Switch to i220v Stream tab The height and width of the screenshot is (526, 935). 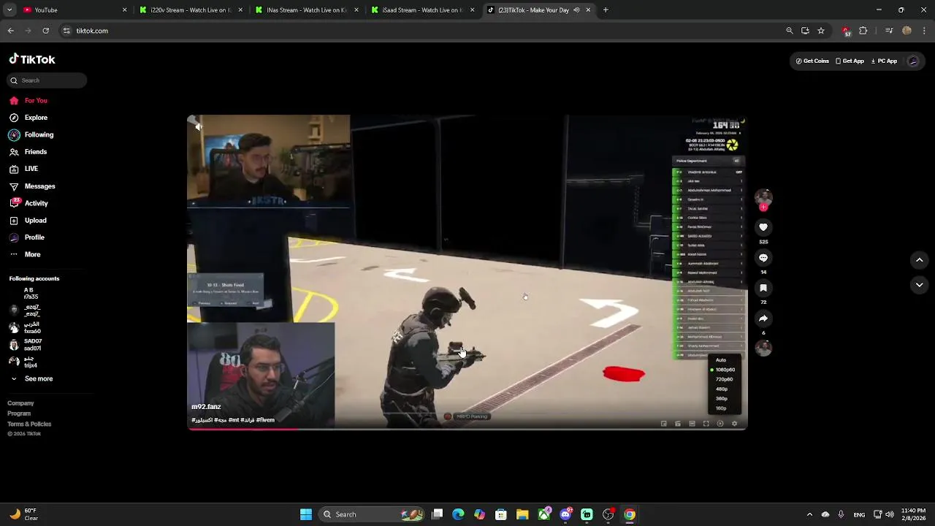tap(190, 10)
